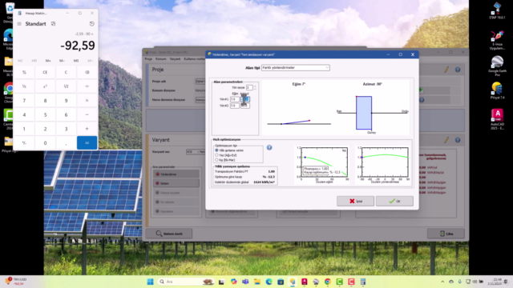
Task: Click the calculator digit 0 key
Action: pyautogui.click(x=45, y=142)
